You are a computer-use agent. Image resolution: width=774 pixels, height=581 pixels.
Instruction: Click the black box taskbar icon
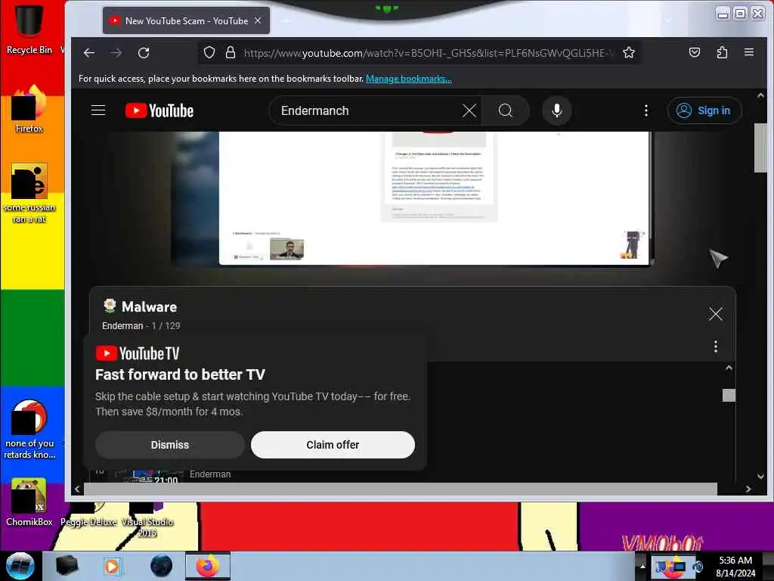pos(67,566)
